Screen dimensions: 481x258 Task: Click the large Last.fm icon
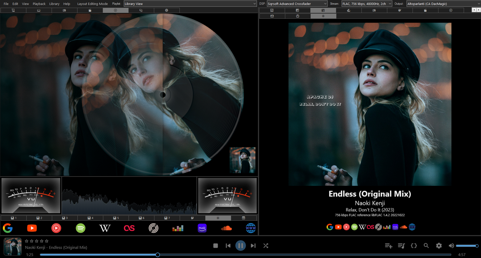point(129,228)
